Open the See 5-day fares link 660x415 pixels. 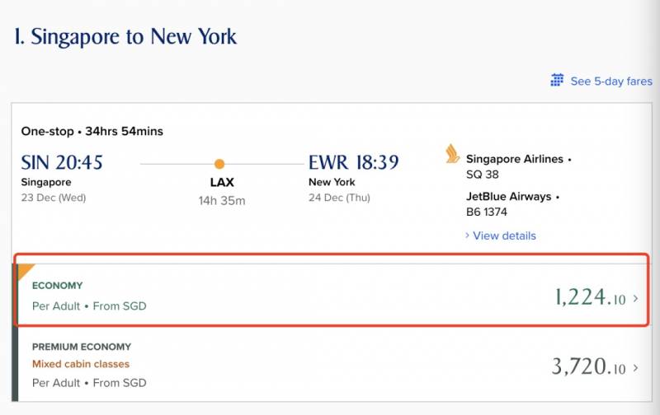coord(610,82)
